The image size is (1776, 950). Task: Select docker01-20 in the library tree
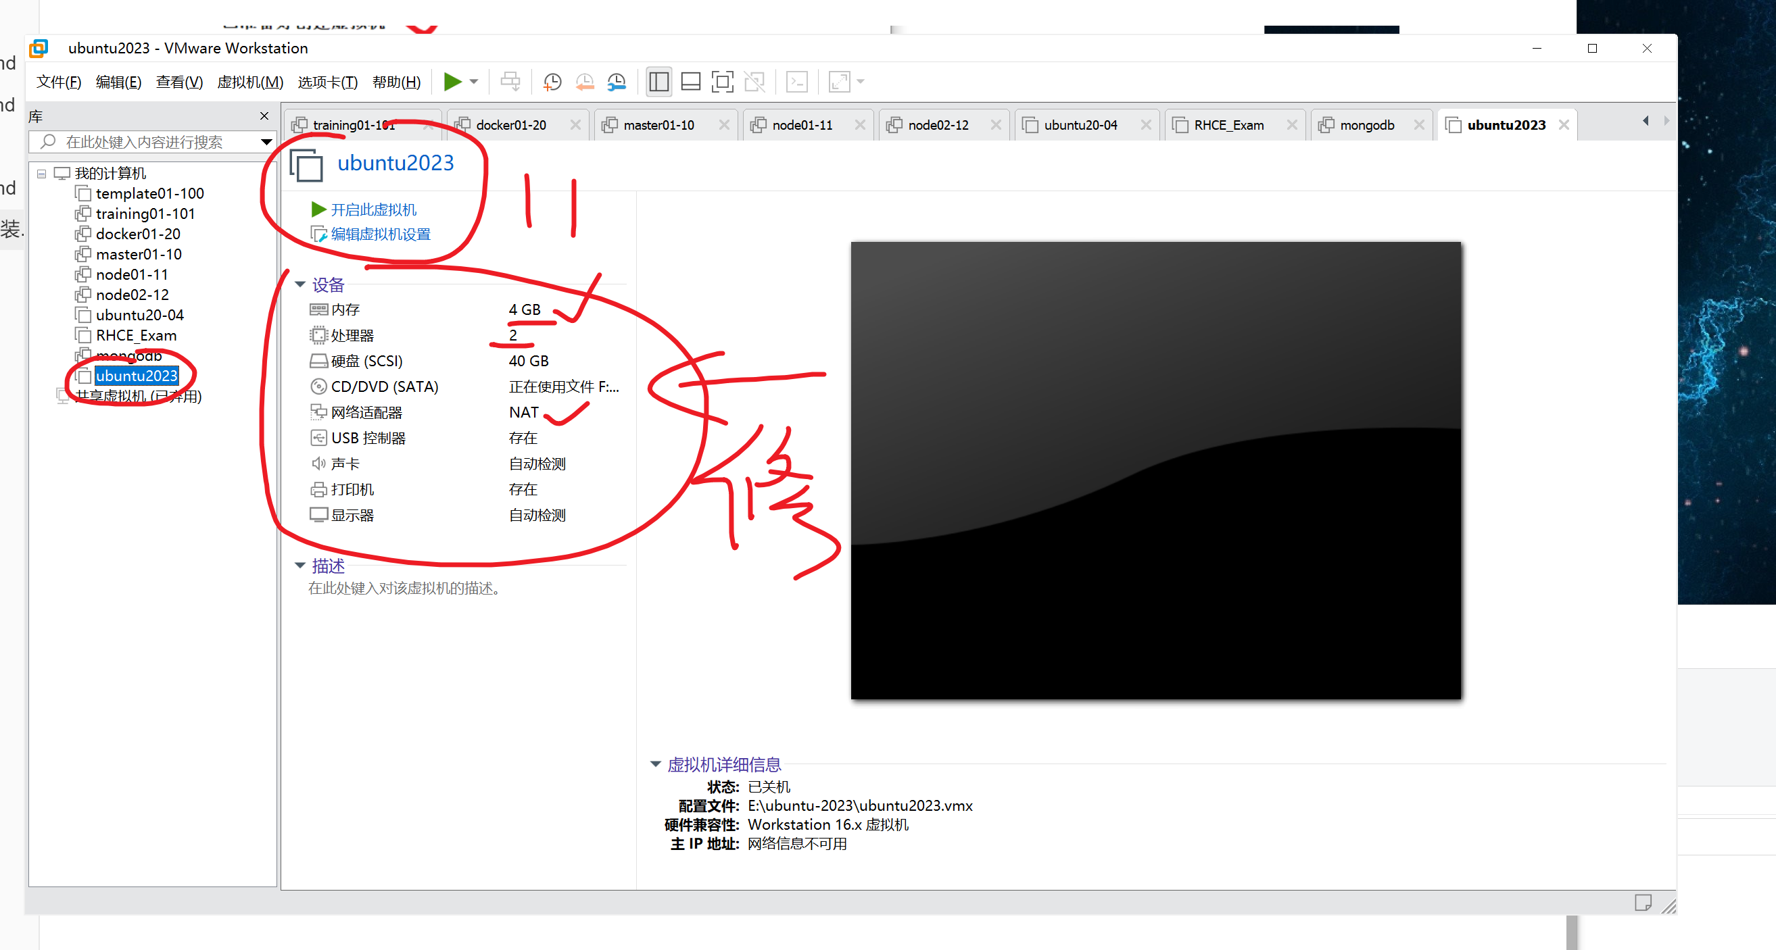point(138,234)
